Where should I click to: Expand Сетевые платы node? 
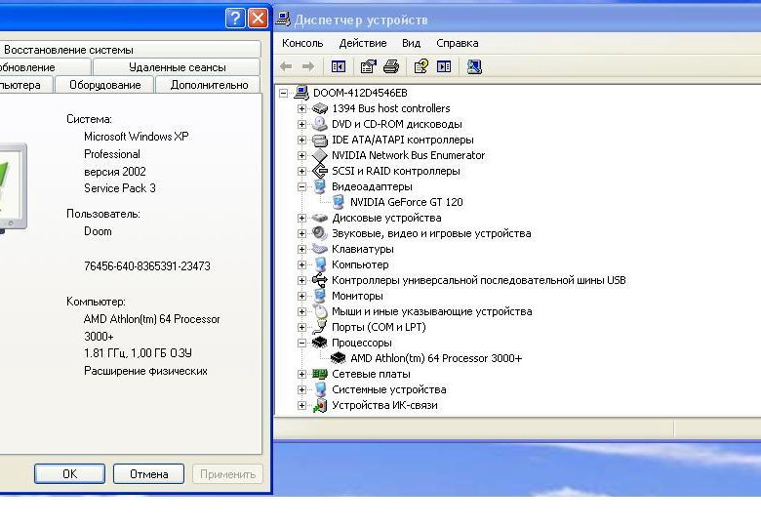(x=301, y=374)
